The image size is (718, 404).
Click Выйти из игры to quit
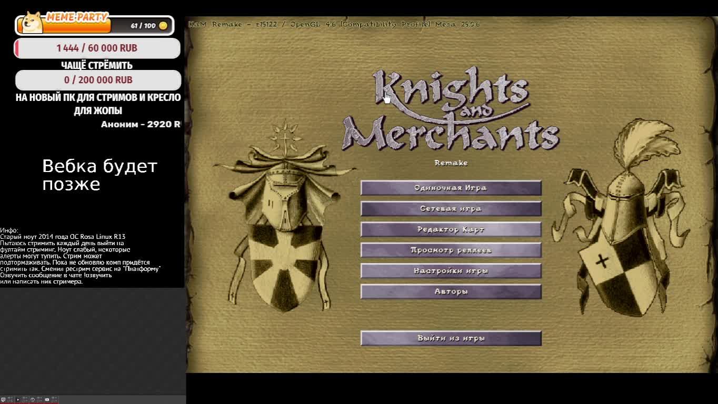[x=451, y=338]
